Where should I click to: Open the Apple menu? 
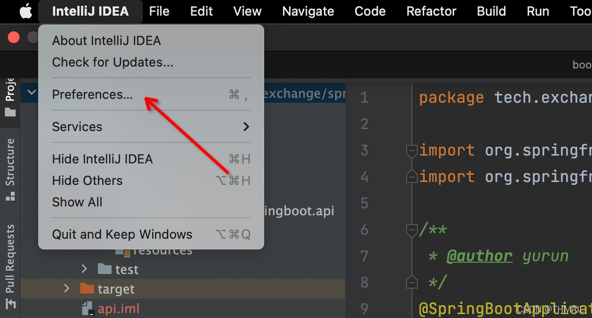pos(25,11)
